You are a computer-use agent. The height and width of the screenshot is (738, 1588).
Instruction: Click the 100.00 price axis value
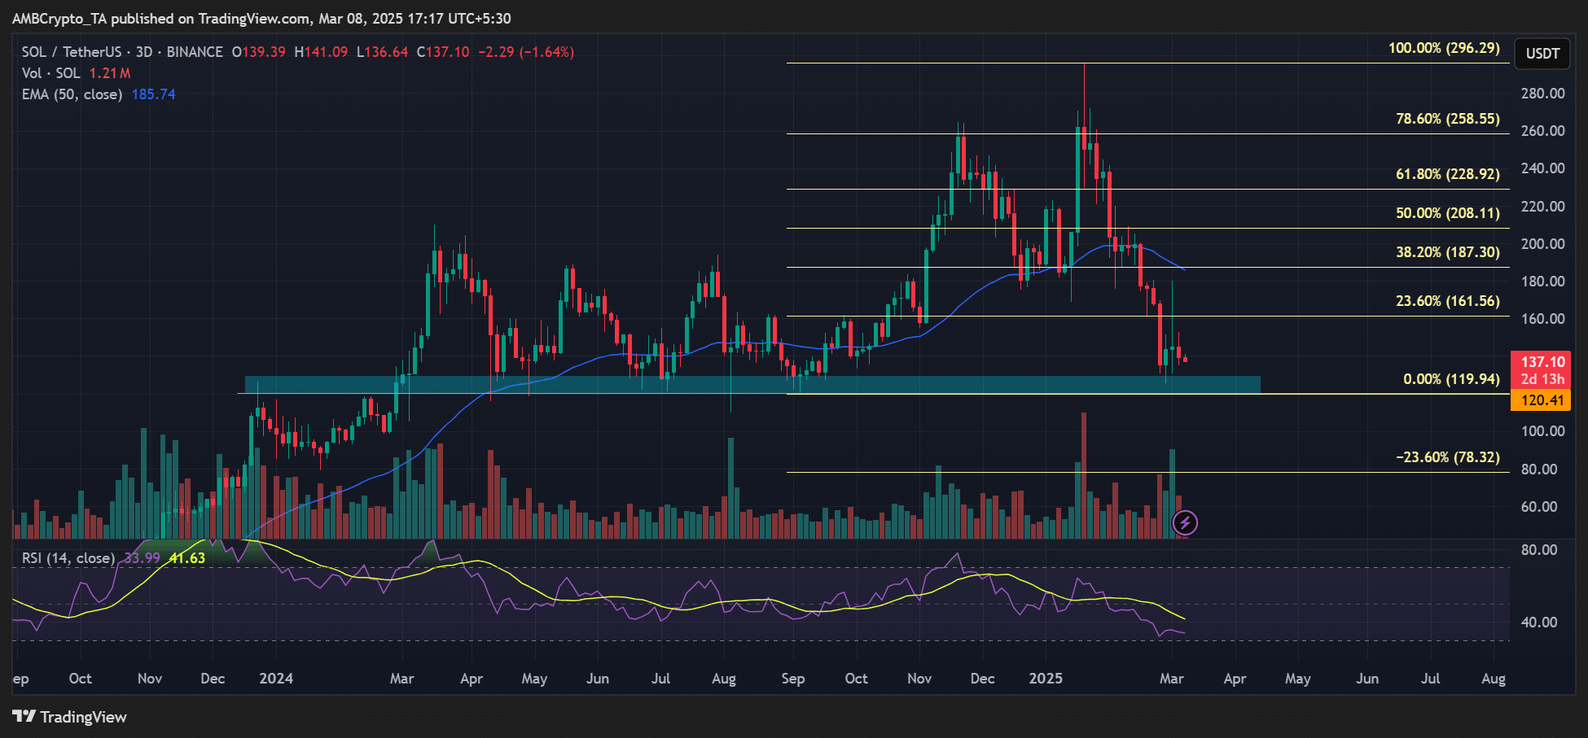click(x=1542, y=431)
